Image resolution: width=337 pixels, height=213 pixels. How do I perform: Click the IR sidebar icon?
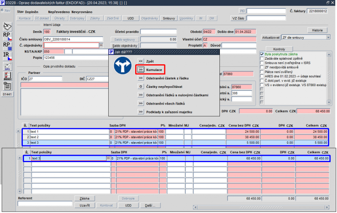click(x=8, y=56)
